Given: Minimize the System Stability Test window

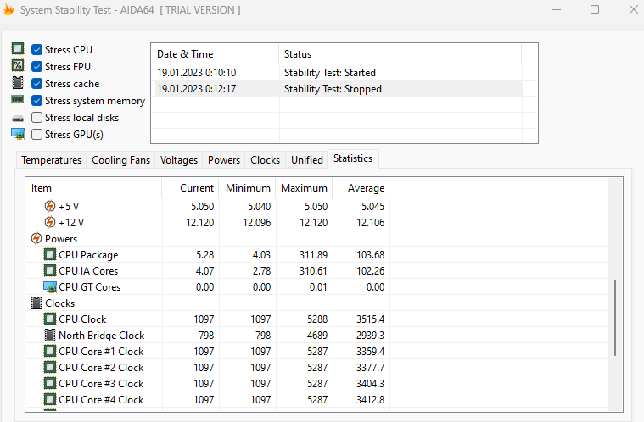Looking at the screenshot, I should 557,9.
